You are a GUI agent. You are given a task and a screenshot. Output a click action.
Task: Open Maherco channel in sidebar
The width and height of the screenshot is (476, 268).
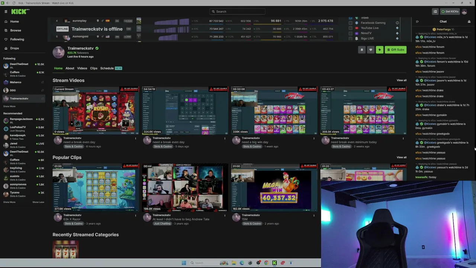[x=23, y=82]
